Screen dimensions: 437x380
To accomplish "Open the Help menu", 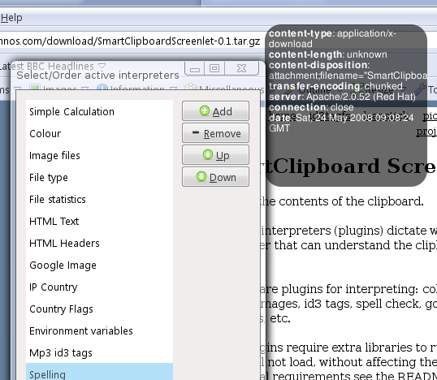I will click(x=11, y=18).
